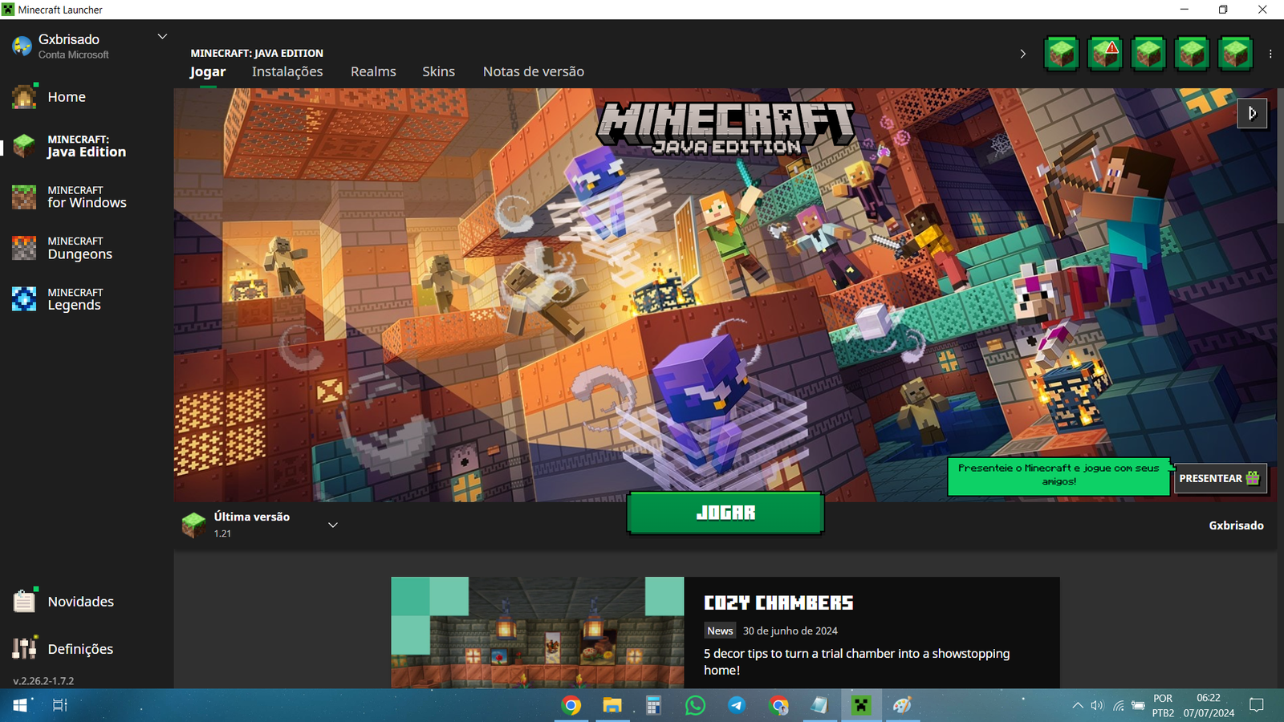Click the play/pause banner animation button
The image size is (1284, 722).
pos(1252,113)
